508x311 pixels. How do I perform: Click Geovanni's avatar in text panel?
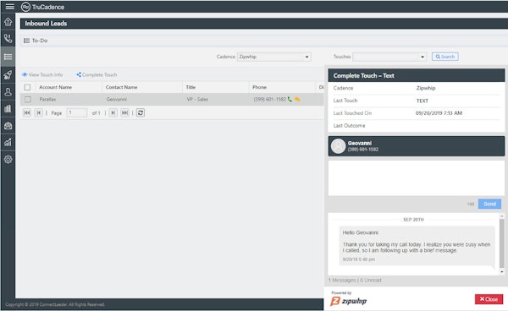338,146
